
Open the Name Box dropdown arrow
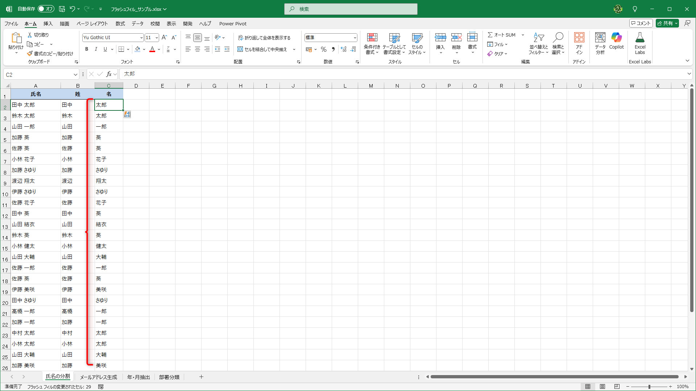(75, 75)
